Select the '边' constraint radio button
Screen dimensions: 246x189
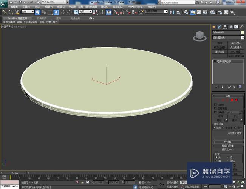(227, 157)
